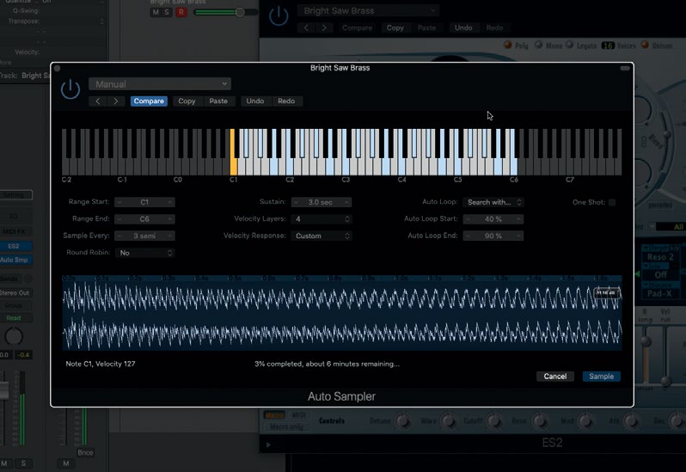
Task: Click Undo in Auto Sampler header
Action: [255, 101]
